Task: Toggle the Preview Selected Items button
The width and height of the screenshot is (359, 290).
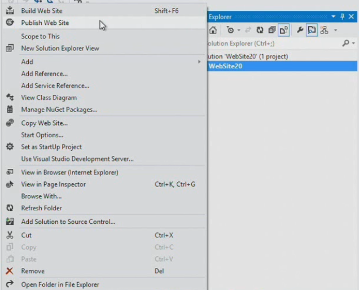Action: 312,30
